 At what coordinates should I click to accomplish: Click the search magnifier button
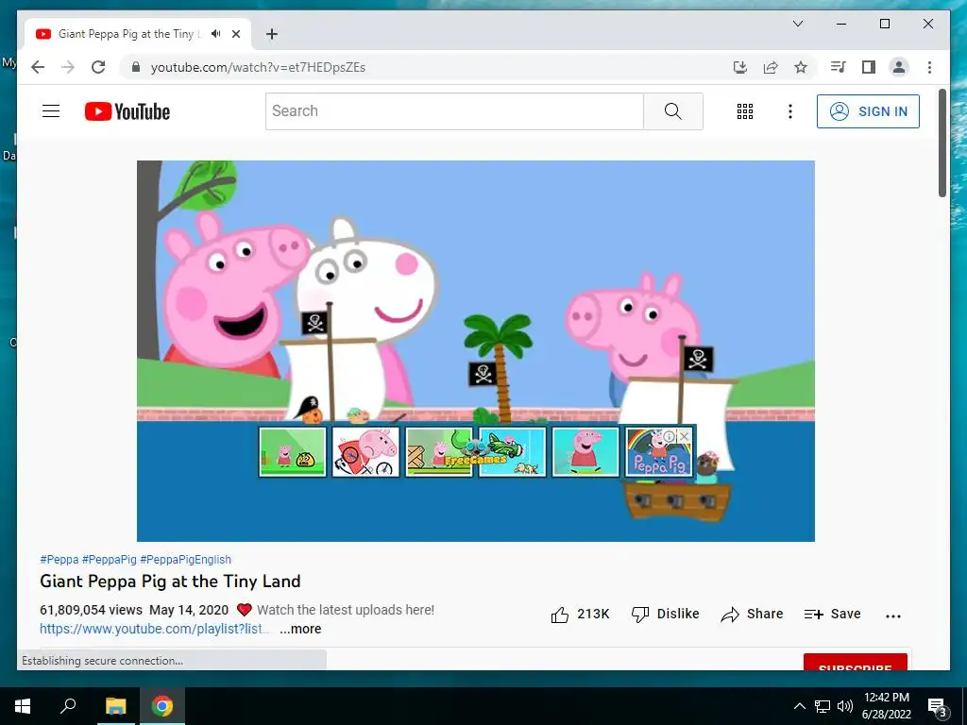coord(672,111)
